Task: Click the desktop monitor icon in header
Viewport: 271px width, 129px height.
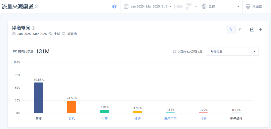Action: click(x=248, y=6)
